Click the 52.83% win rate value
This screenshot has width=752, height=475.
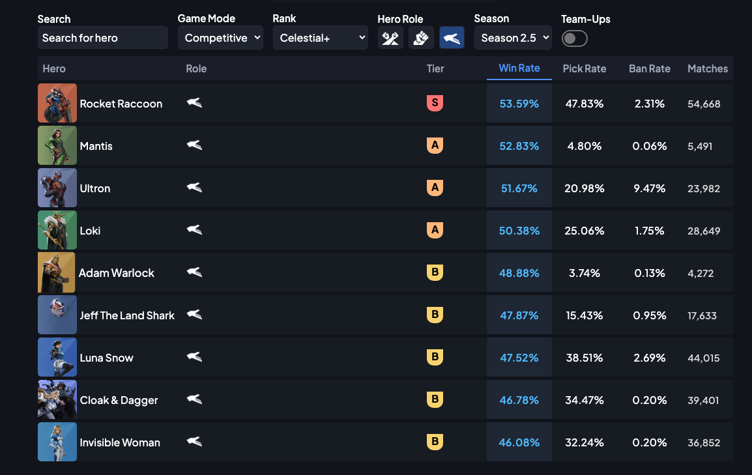click(x=519, y=146)
